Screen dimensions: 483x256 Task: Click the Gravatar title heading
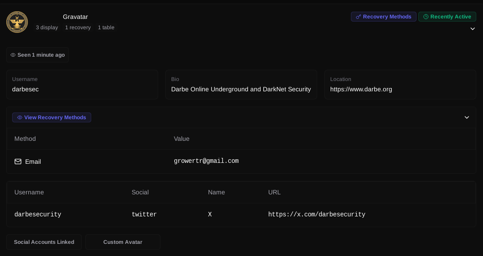(x=75, y=17)
